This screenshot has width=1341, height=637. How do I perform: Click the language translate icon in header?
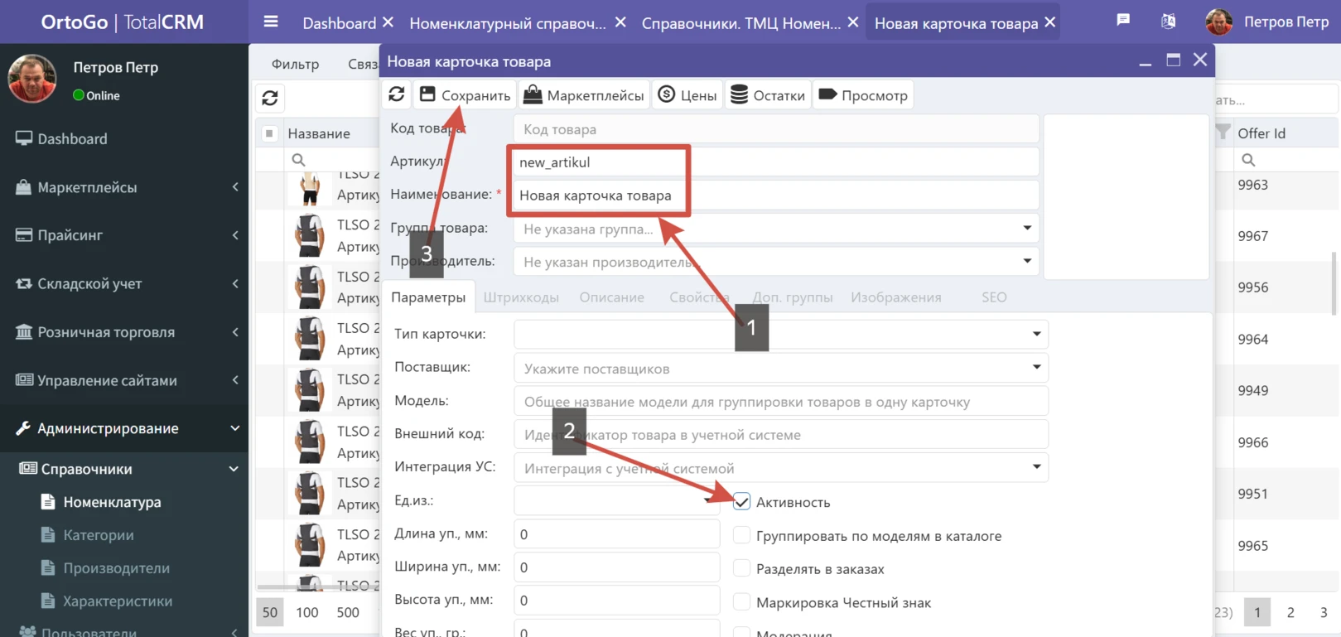click(x=1168, y=22)
